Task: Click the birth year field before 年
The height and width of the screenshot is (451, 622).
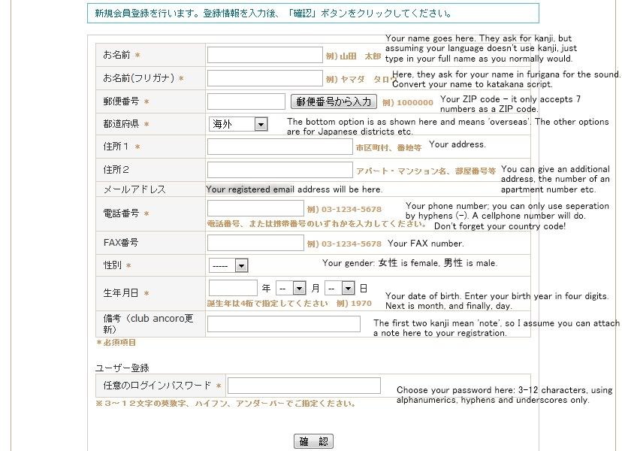Action: point(233,288)
